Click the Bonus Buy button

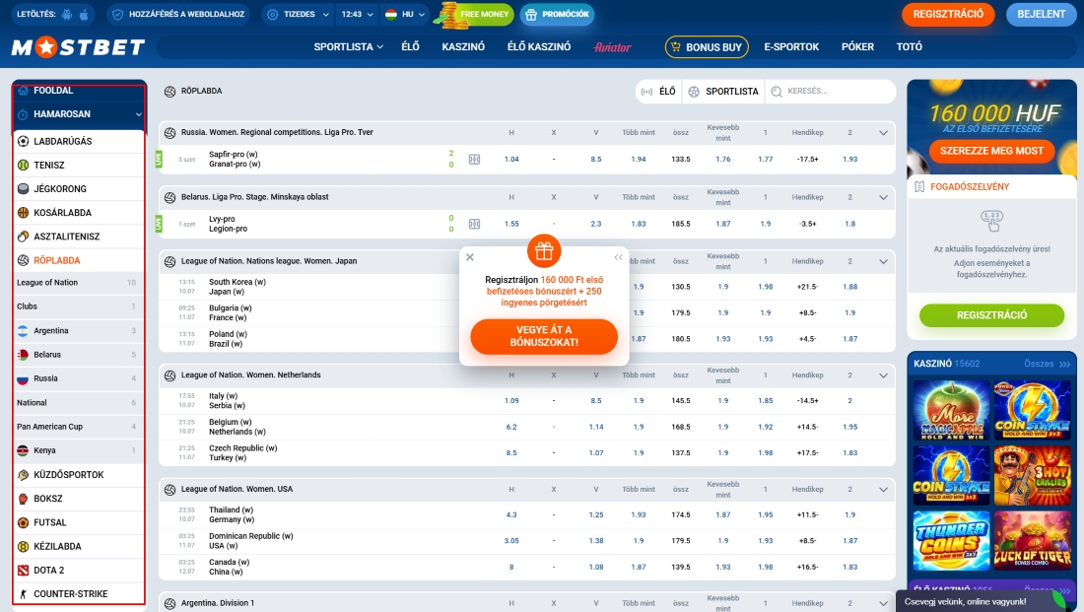(x=707, y=47)
